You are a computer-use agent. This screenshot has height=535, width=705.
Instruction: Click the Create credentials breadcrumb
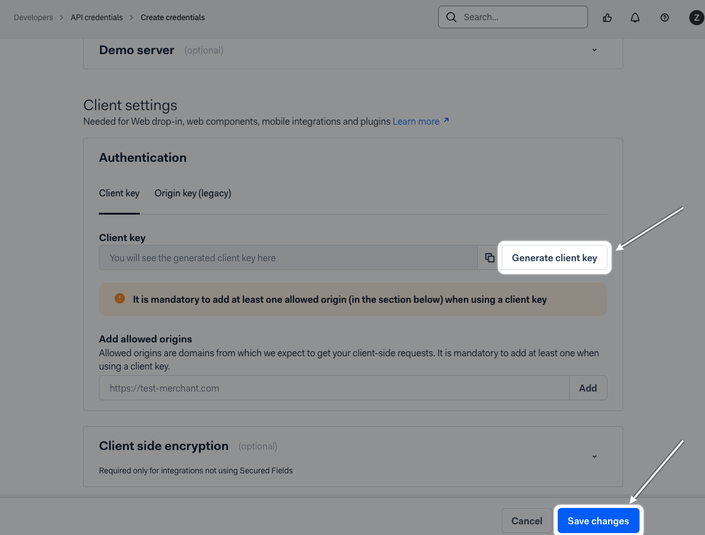(x=172, y=18)
